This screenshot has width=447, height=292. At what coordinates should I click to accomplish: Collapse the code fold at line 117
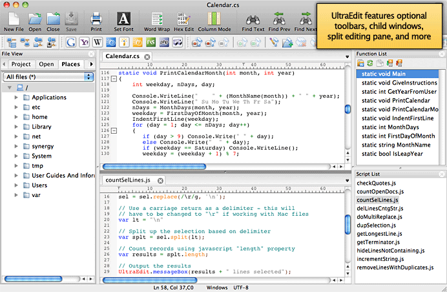click(x=114, y=79)
